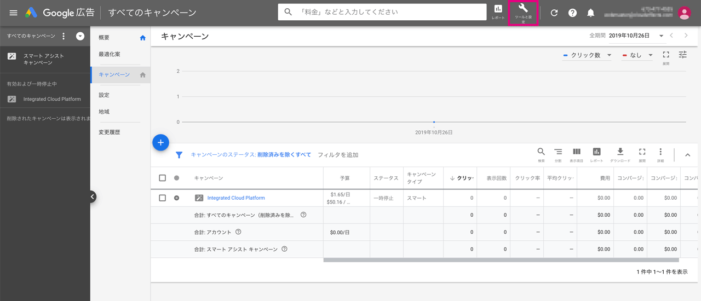The height and width of the screenshot is (301, 701).
Task: Open 変更履歴 in the navigation
Action: (x=109, y=132)
